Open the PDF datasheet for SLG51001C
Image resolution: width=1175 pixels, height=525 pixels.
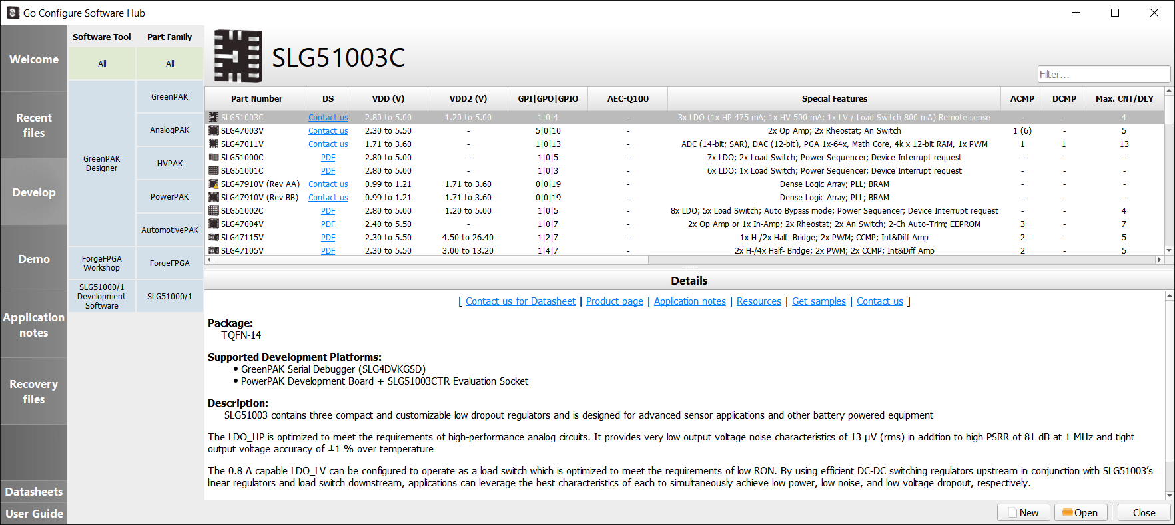tap(328, 171)
